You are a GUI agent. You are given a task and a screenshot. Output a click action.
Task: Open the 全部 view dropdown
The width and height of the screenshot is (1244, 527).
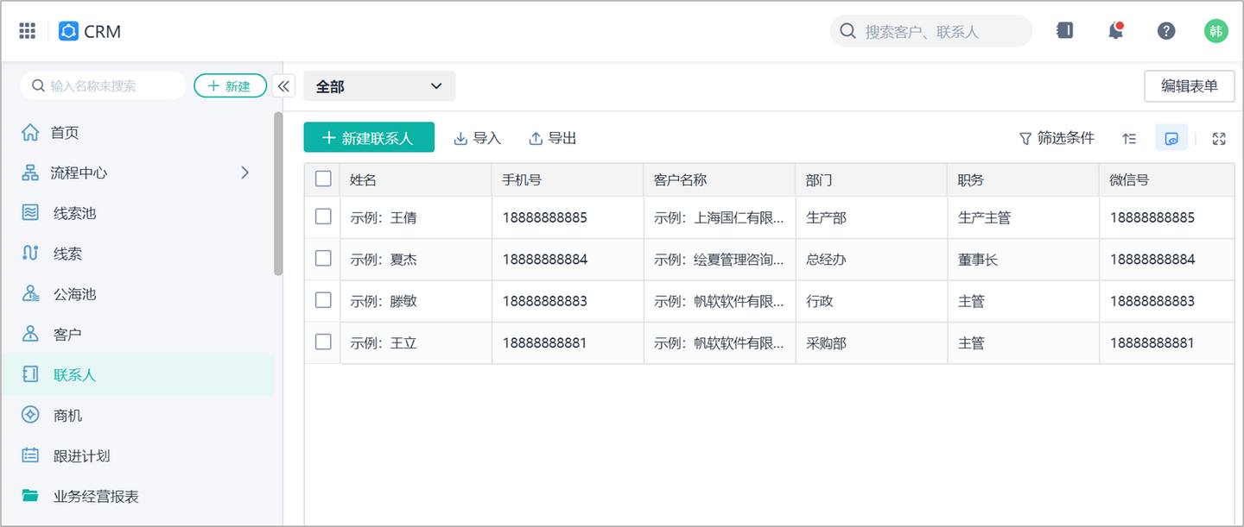(378, 86)
